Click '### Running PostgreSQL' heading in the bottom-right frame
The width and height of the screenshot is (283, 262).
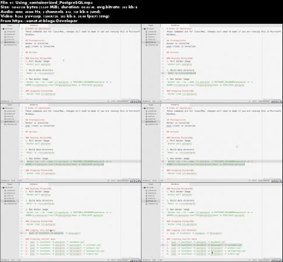tap(180, 189)
